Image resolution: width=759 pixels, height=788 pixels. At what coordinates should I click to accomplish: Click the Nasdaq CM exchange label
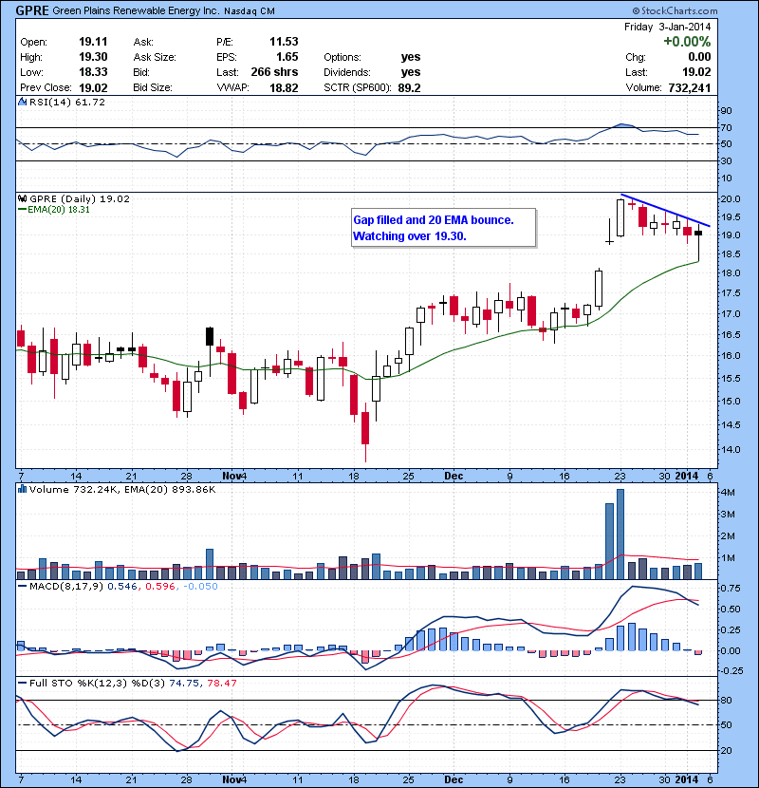click(250, 11)
